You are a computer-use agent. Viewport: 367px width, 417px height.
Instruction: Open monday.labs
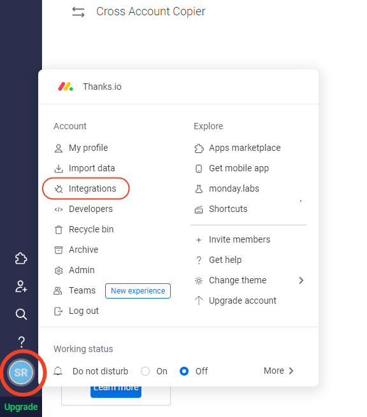pyautogui.click(x=234, y=188)
